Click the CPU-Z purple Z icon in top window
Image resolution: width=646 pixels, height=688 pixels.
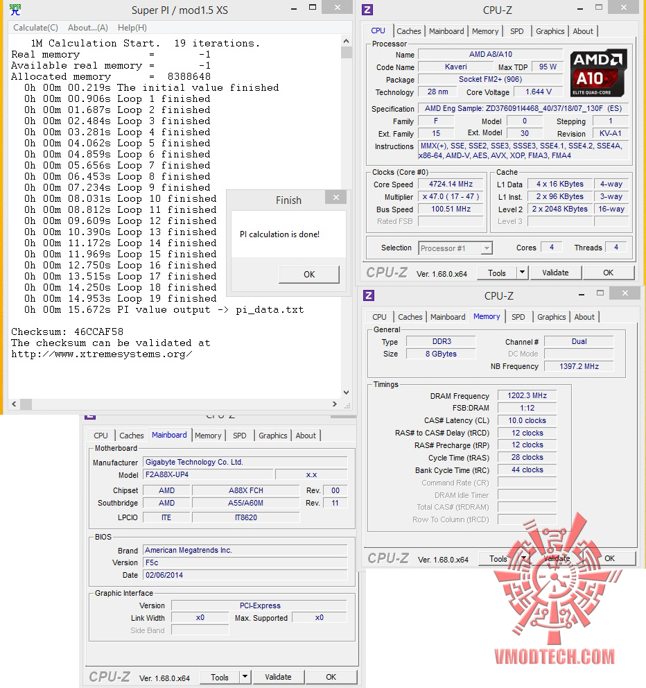pos(367,10)
